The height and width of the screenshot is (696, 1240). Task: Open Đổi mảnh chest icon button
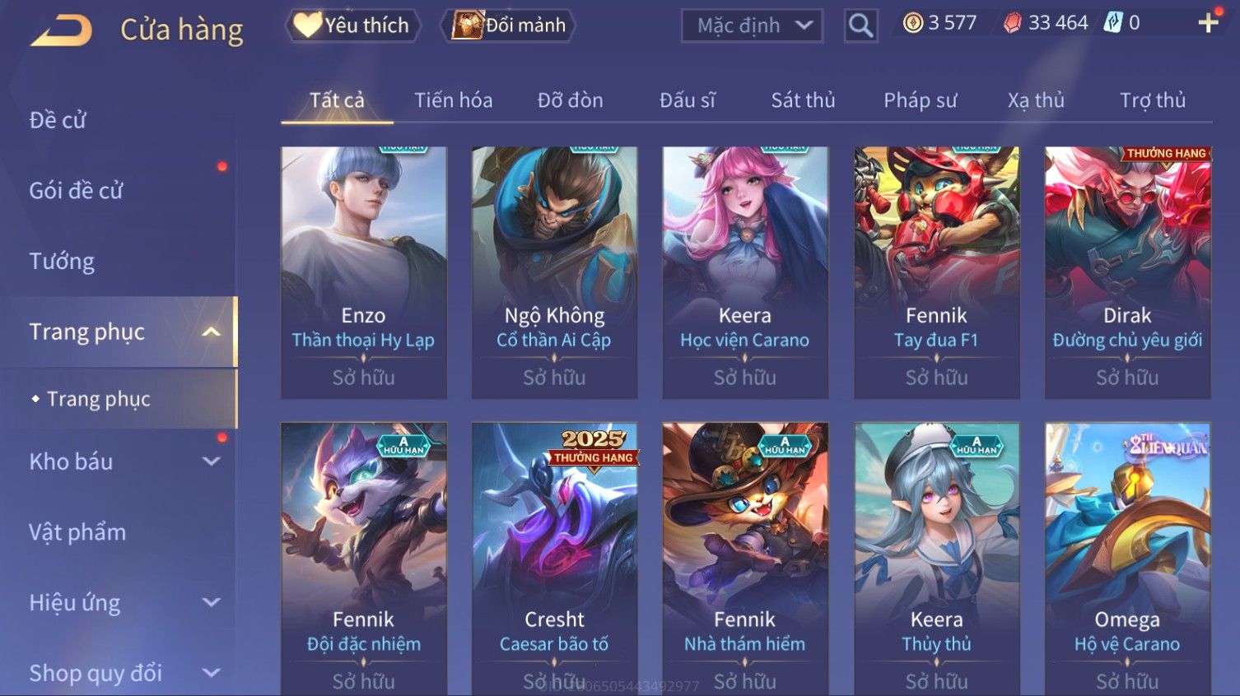507,26
